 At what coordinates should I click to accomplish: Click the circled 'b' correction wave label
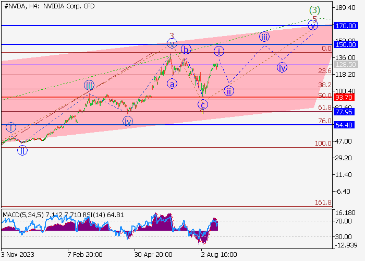point(186,50)
